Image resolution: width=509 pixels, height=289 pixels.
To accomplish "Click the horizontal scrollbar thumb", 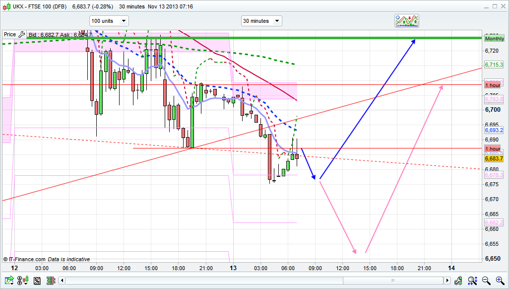I will (392, 281).
